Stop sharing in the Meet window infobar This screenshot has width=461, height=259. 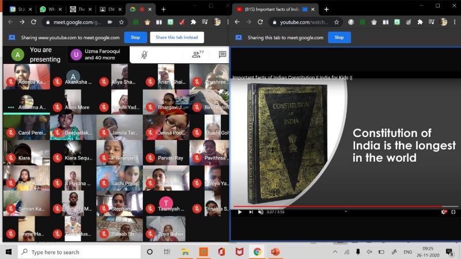135,37
